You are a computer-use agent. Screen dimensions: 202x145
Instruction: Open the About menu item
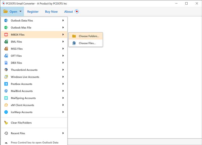pos(68,12)
